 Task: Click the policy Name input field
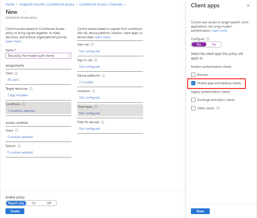(38, 55)
